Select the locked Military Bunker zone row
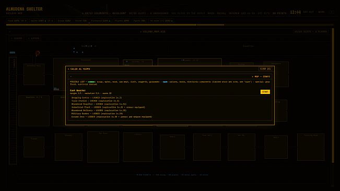Image resolution: width=340 pixels, height=191 pixels. pyautogui.click(x=97, y=113)
